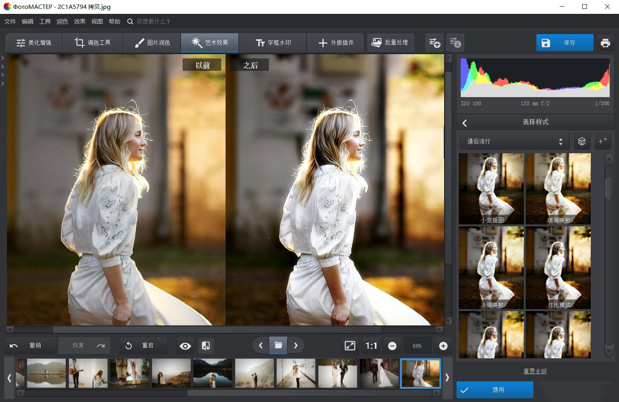Viewport: 619px width, 402px height.
Task: Switch to the 艺术效果 tab
Action: 210,43
